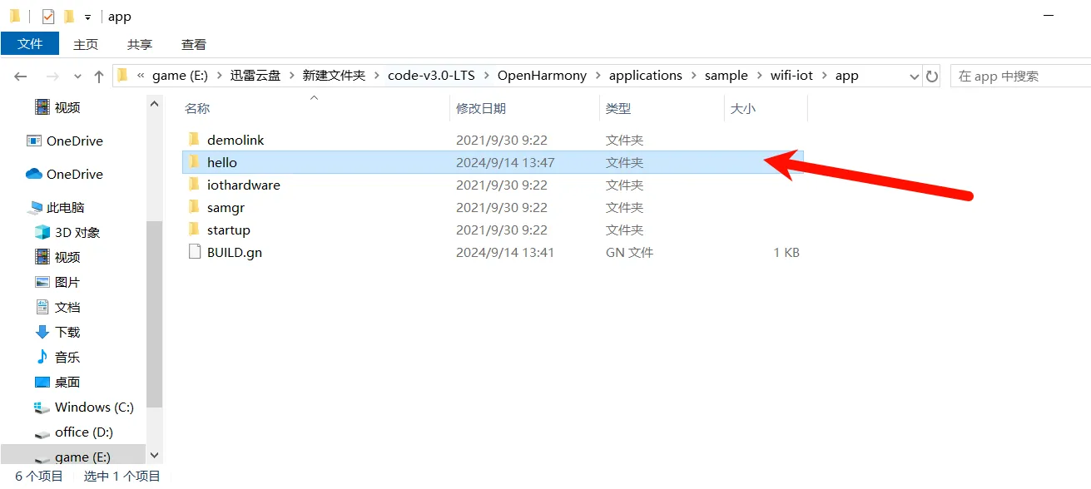Image resolution: width=1091 pixels, height=489 pixels.
Task: Click the New Folder icon in title bar
Action: (69, 17)
